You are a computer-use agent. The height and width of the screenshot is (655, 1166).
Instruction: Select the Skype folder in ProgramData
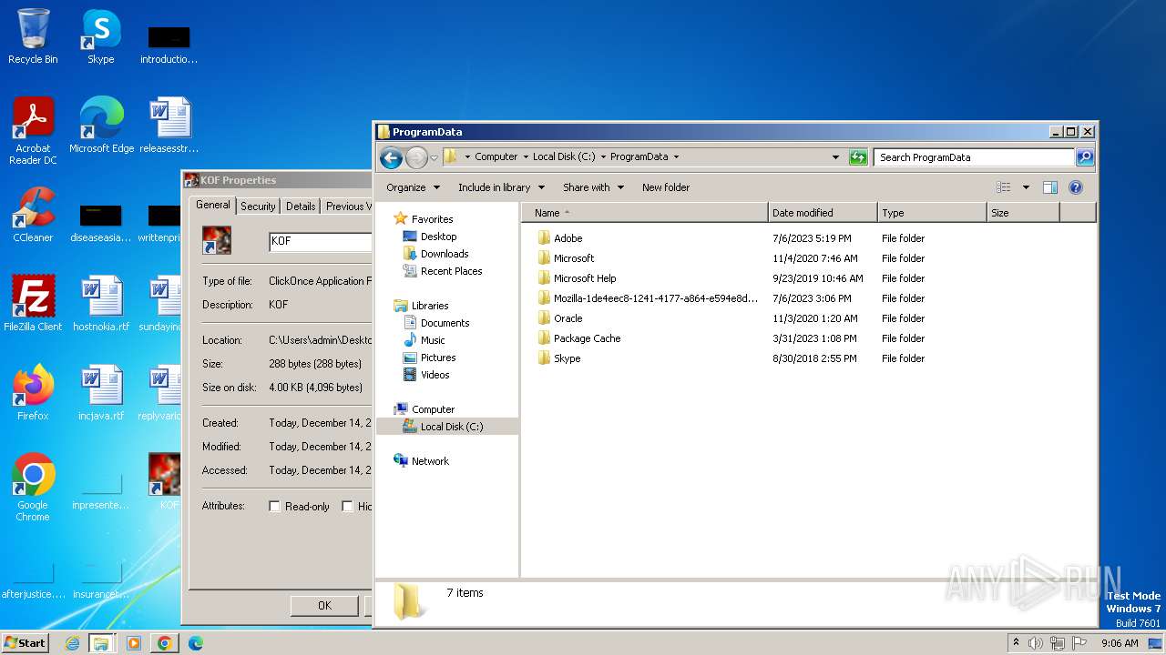click(558, 358)
